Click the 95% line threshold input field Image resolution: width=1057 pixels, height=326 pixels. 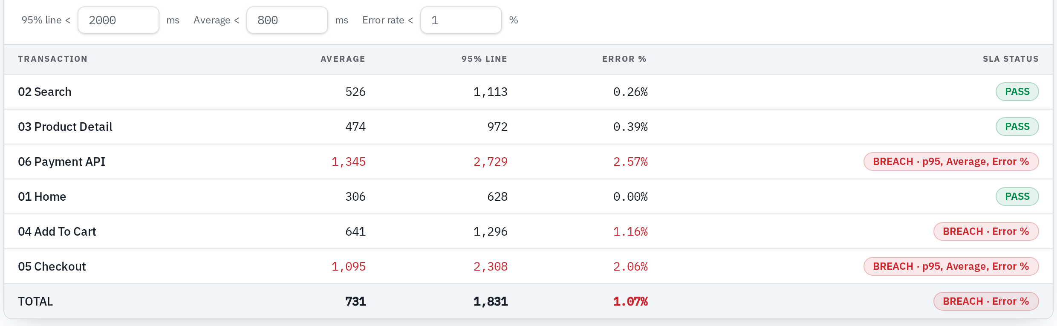(118, 20)
